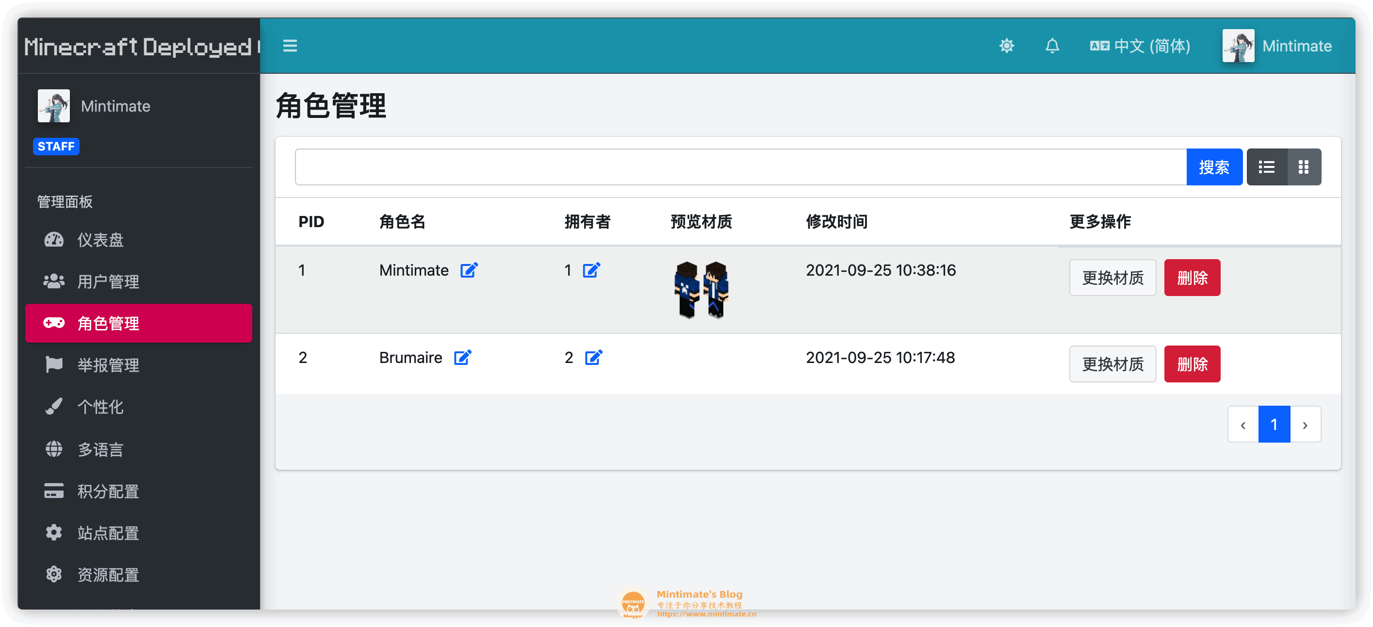Edit the owner of the Brumaire character

[593, 357]
